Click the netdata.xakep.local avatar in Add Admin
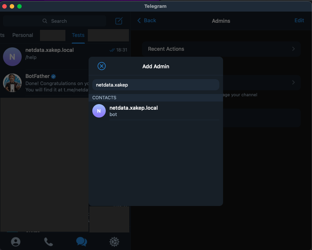 pos(99,111)
